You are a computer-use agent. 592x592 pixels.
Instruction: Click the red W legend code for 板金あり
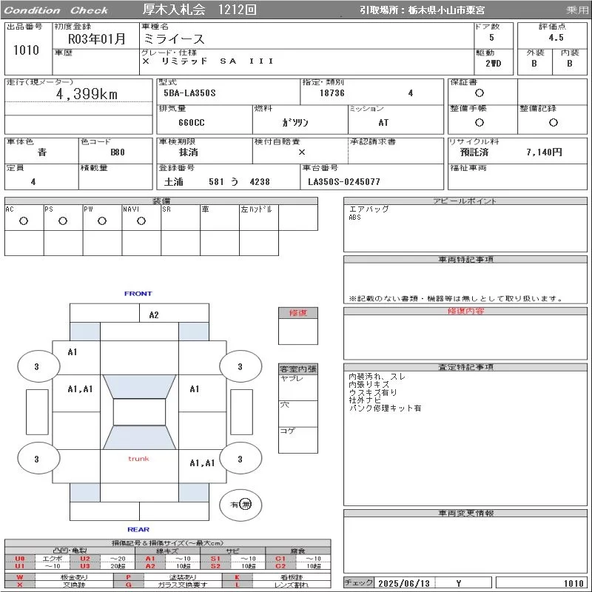pos(20,577)
